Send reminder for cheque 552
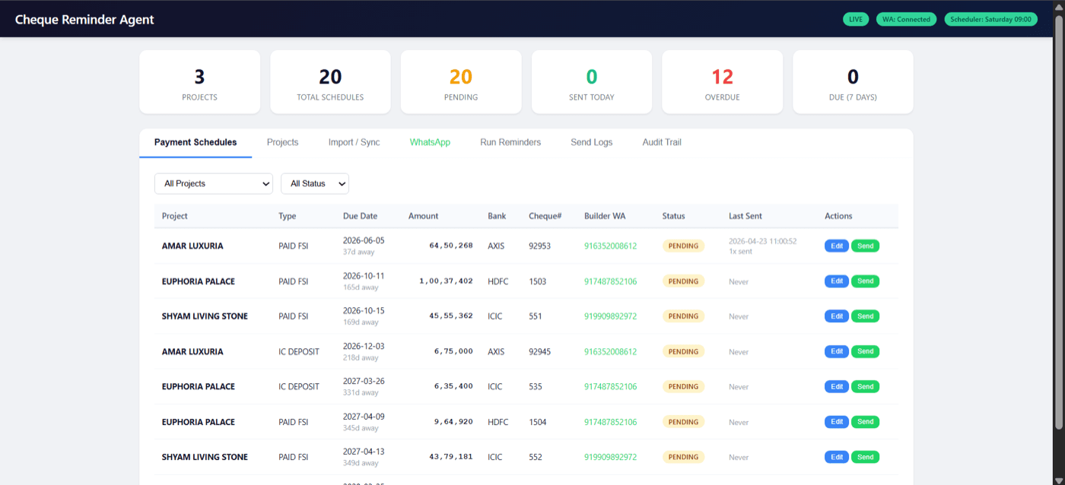Viewport: 1065px width, 485px height. tap(866, 457)
